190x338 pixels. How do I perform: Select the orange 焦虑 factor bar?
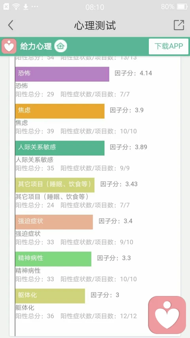tap(60, 111)
